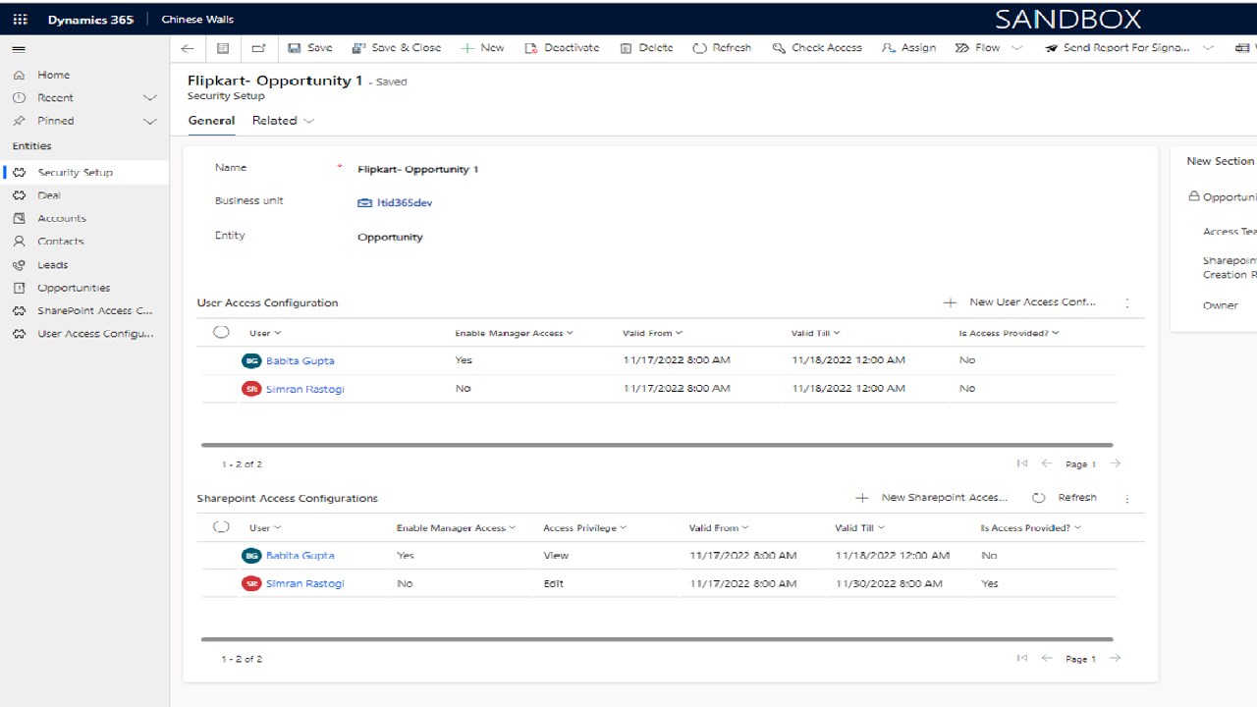Open Babita Gupta in Sharepoint Access grid
1257x707 pixels.
(x=300, y=556)
